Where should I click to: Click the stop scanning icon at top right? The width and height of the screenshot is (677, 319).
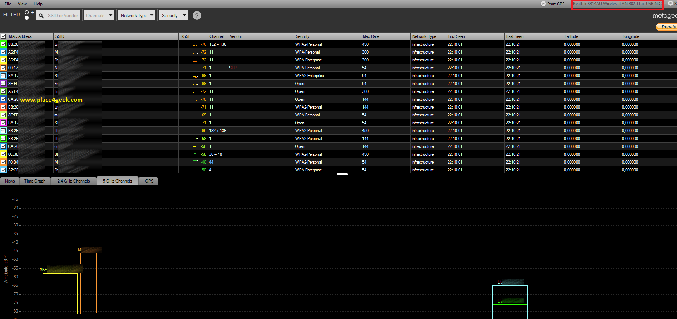click(x=670, y=4)
